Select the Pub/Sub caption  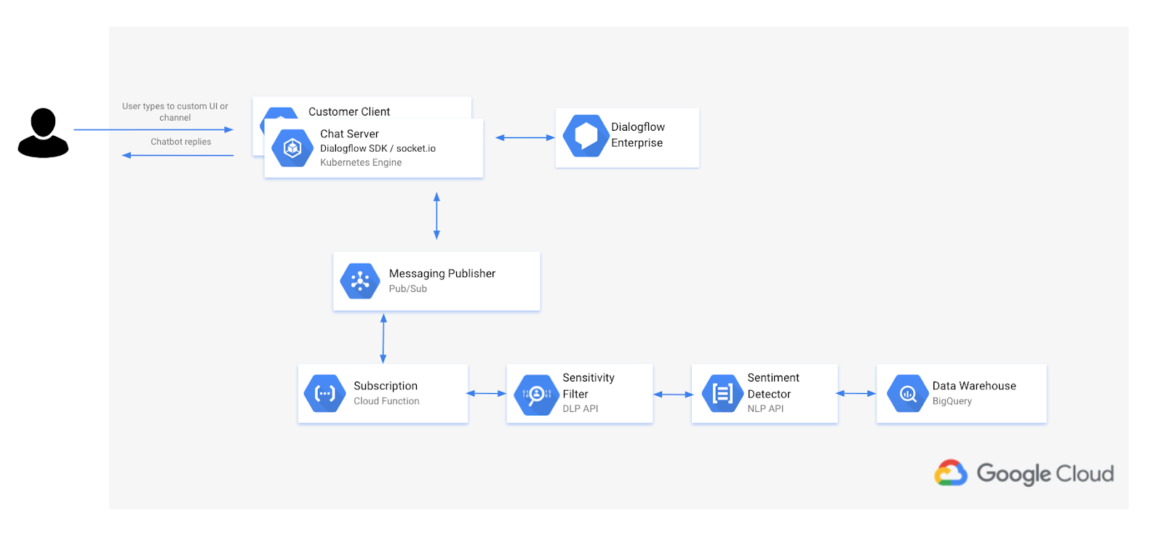click(x=408, y=288)
